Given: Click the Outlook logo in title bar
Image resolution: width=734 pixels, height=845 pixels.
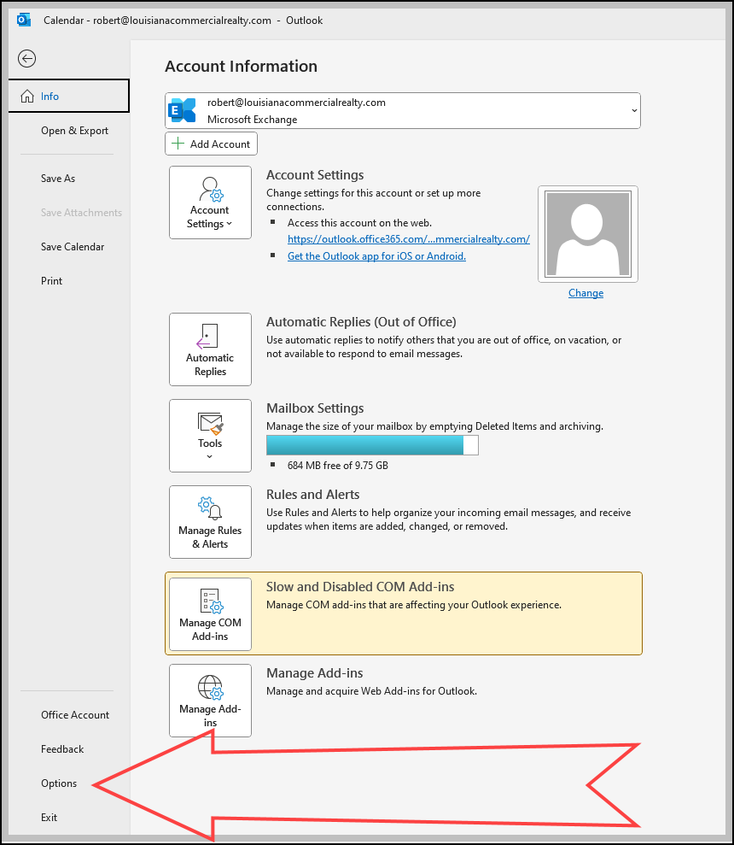Looking at the screenshot, I should click(x=24, y=21).
